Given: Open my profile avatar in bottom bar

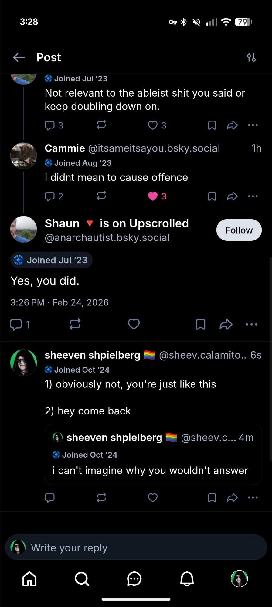Looking at the screenshot, I should point(240,579).
